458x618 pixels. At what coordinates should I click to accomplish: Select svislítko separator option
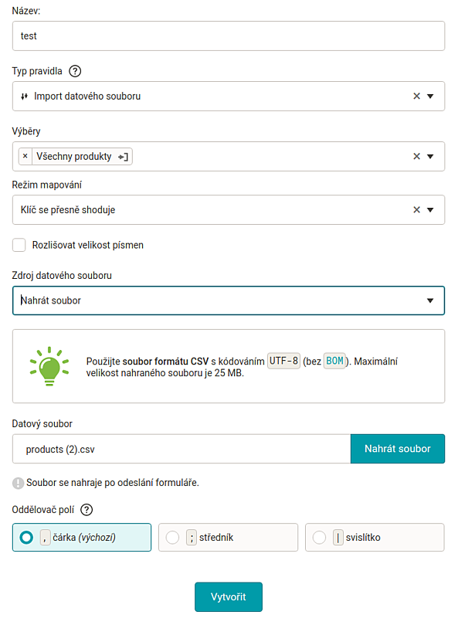[x=375, y=537]
